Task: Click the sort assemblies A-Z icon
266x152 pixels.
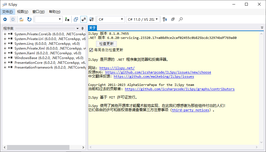Action: click(165, 19)
